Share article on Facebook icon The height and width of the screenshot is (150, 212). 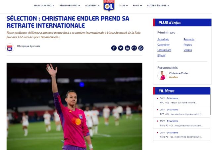coord(114,48)
